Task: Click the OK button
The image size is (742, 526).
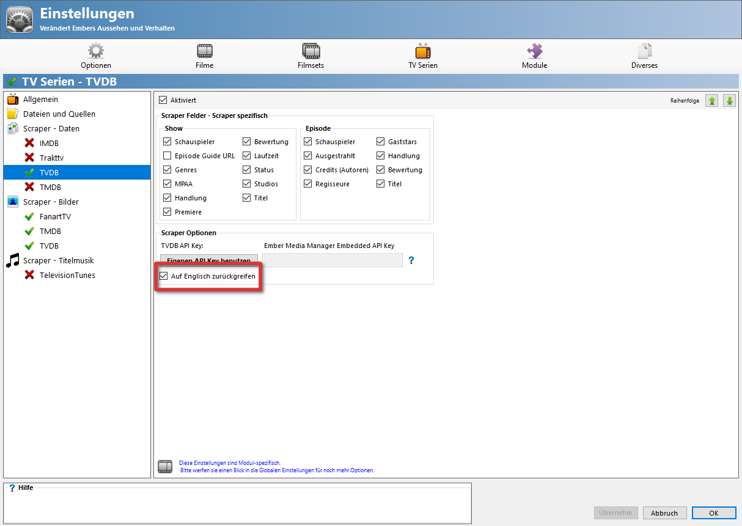Action: point(714,513)
